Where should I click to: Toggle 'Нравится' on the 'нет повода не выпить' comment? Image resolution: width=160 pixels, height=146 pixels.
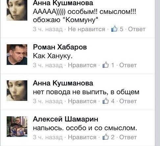click(82, 101)
